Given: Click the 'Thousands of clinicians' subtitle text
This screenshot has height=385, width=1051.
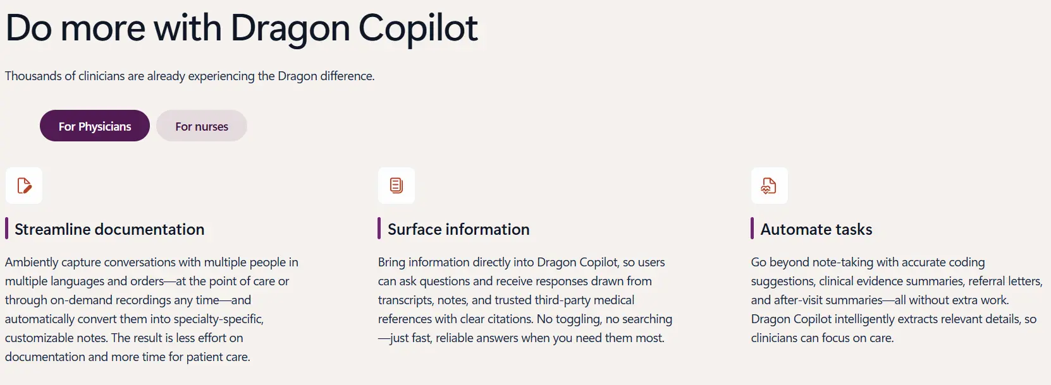Looking at the screenshot, I should tap(190, 76).
